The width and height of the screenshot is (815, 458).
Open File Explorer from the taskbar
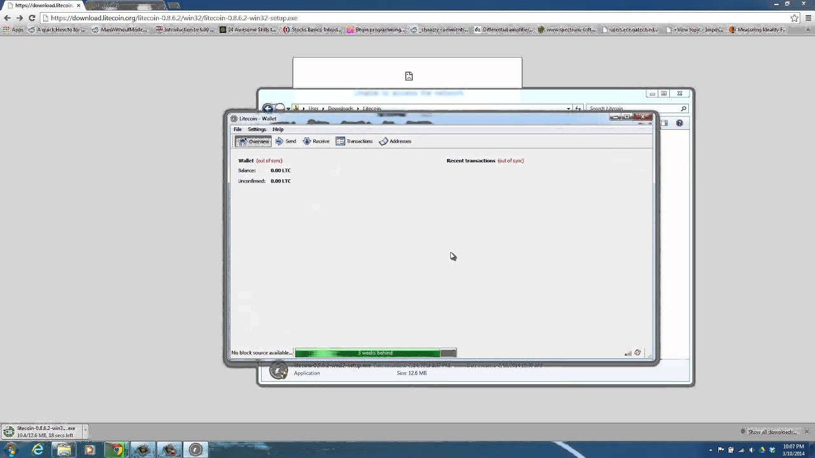click(x=64, y=450)
